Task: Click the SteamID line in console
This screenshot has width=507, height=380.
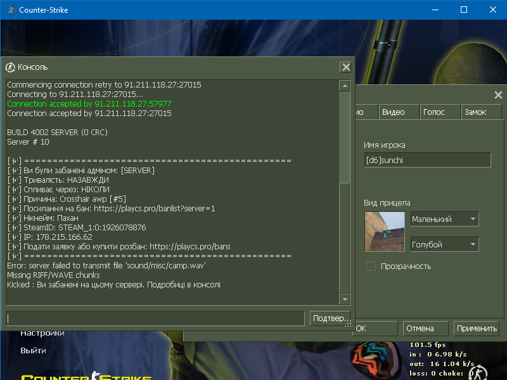Action: 77,228
